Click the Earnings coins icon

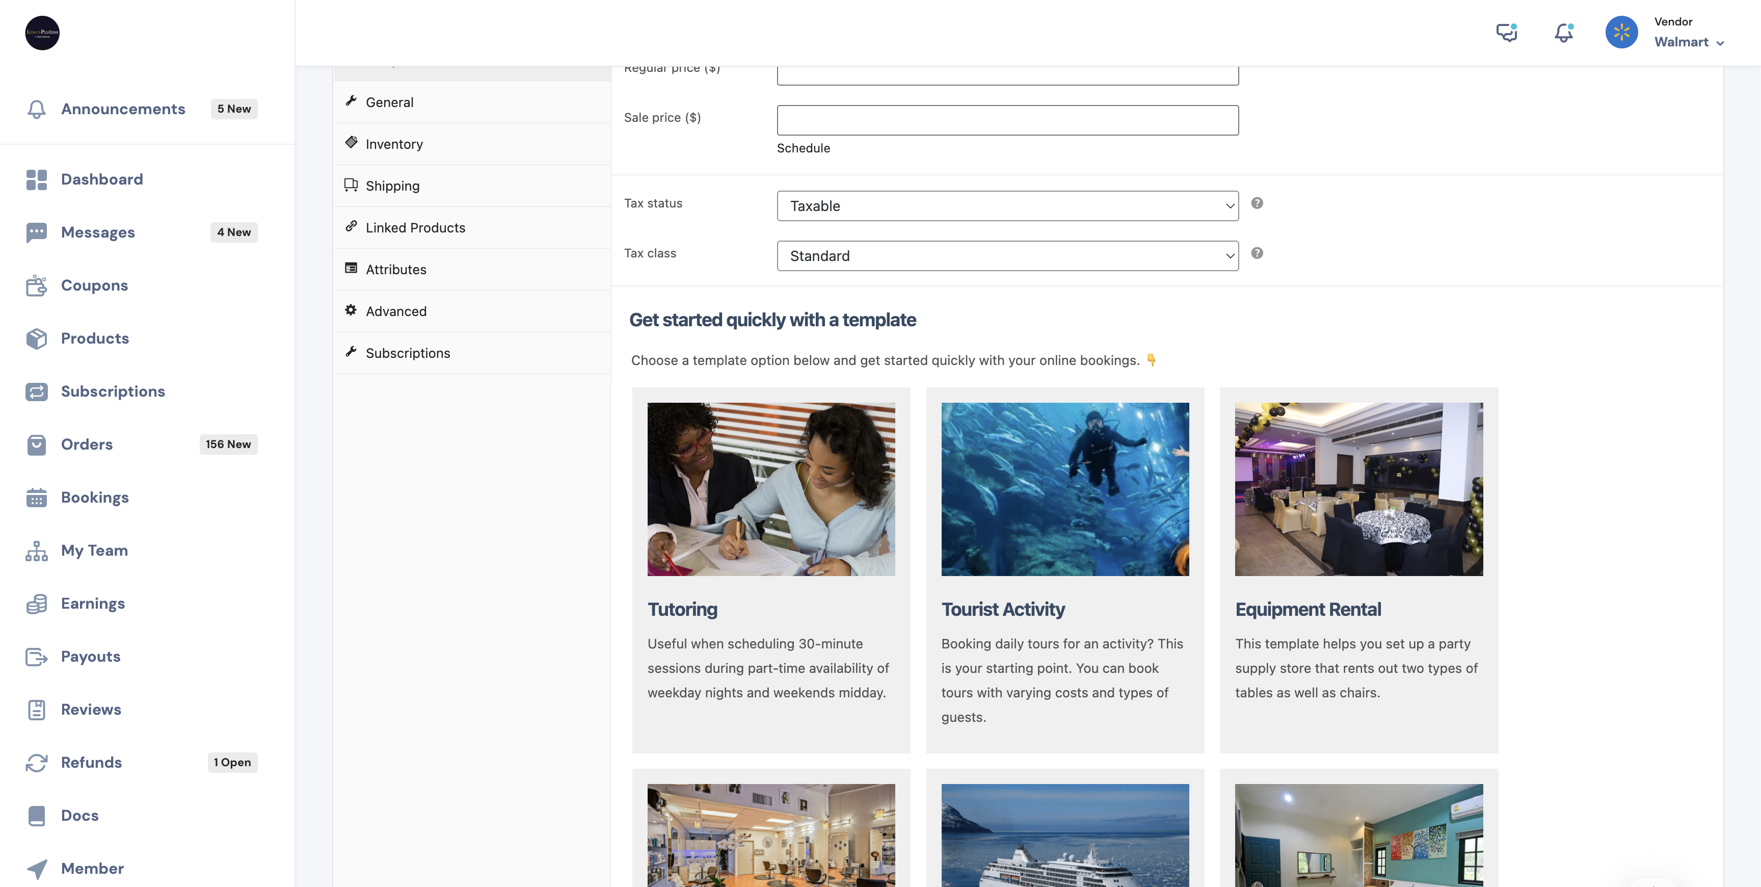[x=37, y=603]
